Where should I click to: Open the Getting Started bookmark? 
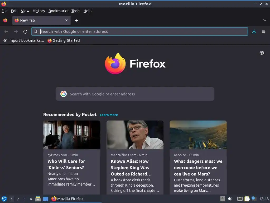point(64,40)
